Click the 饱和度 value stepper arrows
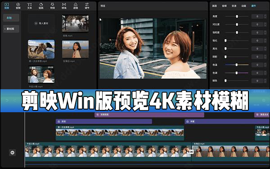Screen dimensions: 270x169 [265, 32]
